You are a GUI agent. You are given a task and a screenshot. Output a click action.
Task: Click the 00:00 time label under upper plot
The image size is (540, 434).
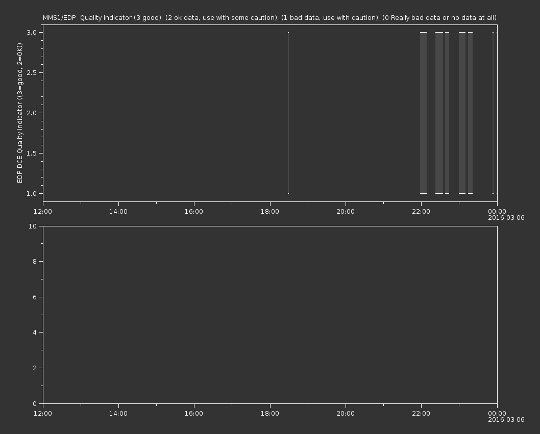click(x=497, y=211)
